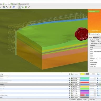Open Flat colour dropdown in north_boundary row
This screenshot has width=101, height=101.
click(75, 95)
